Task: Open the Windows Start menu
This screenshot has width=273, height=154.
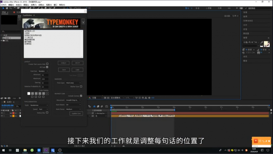Action: point(3,150)
